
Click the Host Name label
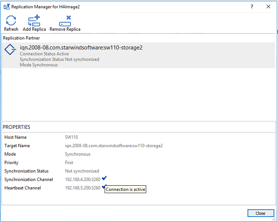16,137
